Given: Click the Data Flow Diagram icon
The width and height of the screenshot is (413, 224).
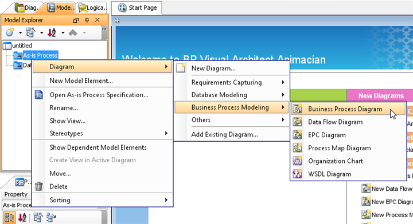Looking at the screenshot, I should pyautogui.click(x=298, y=122).
